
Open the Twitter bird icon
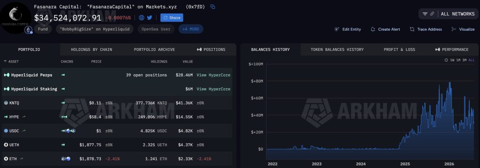coord(150,18)
